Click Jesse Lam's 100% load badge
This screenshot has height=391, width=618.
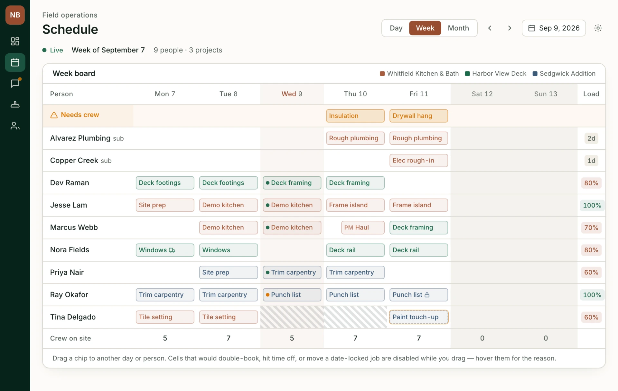(592, 205)
